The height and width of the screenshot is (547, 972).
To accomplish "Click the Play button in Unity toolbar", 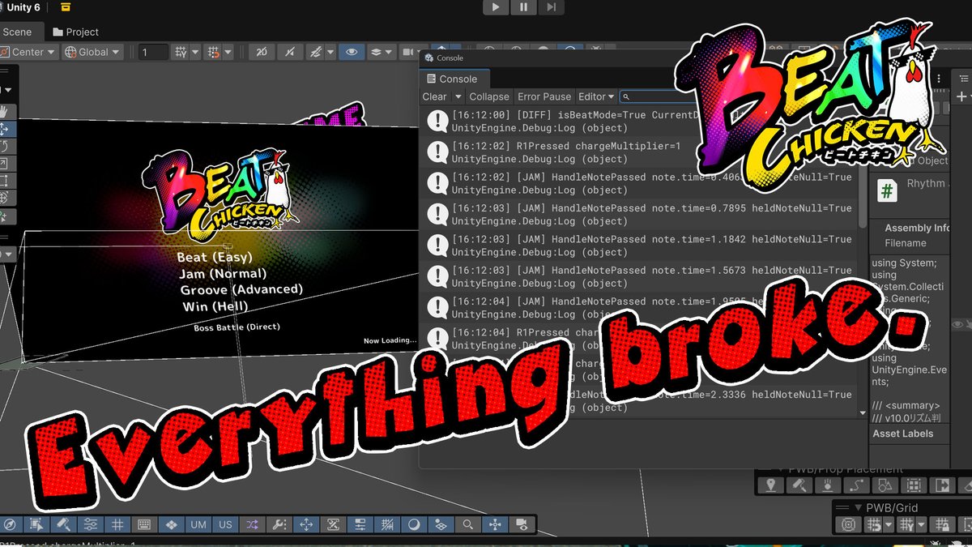I will (496, 7).
